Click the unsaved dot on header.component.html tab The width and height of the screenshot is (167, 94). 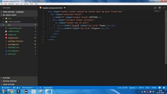65,8
